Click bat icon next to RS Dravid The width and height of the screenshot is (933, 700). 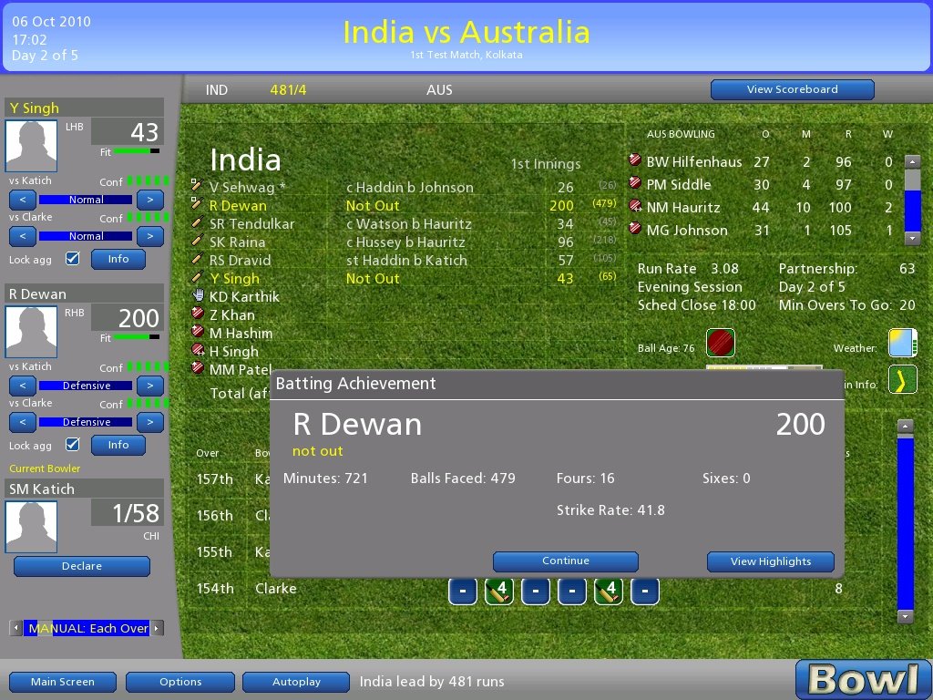(198, 259)
